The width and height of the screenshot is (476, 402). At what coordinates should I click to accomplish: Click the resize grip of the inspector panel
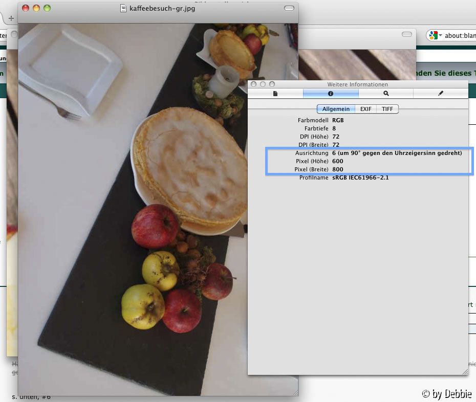(x=465, y=371)
